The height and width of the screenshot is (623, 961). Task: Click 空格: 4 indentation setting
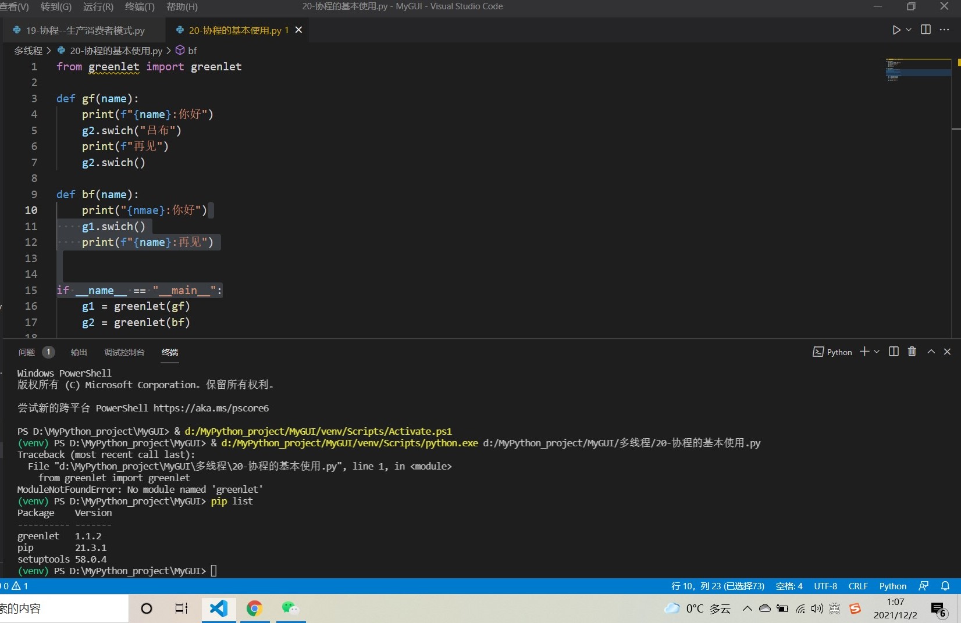pyautogui.click(x=789, y=586)
